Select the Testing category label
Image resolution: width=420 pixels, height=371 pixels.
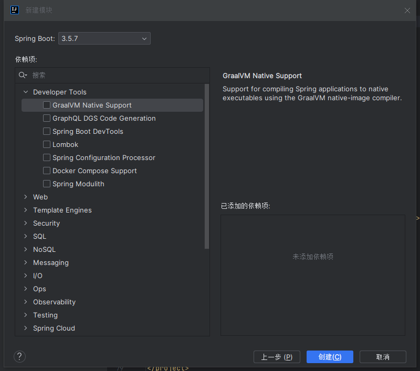pos(45,315)
